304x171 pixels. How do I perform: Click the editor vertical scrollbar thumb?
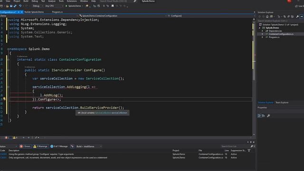coord(254,51)
